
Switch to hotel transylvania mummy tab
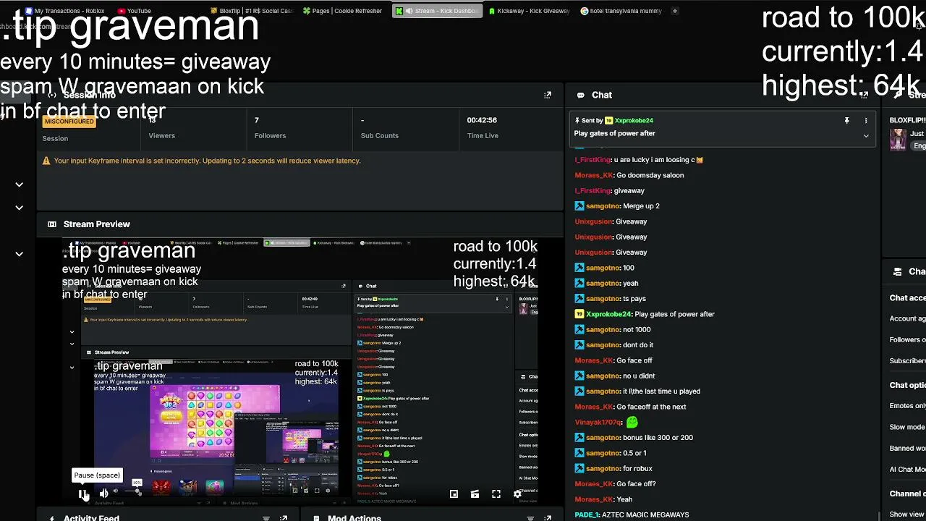(x=621, y=11)
